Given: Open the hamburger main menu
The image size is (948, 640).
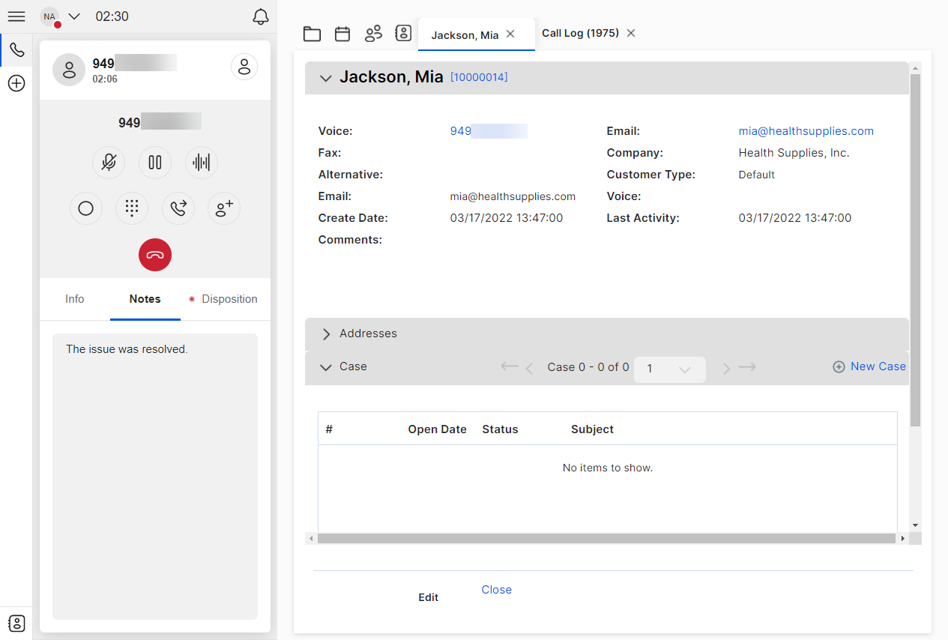Looking at the screenshot, I should pos(16,16).
